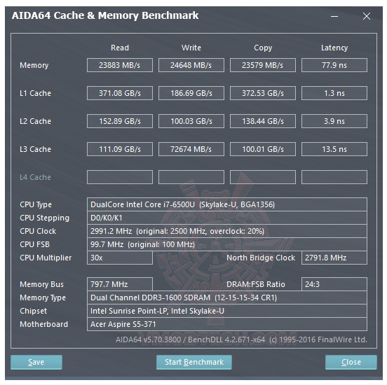
Task: Select L2 Cache Read 152.89 GB/s
Action: tap(120, 121)
